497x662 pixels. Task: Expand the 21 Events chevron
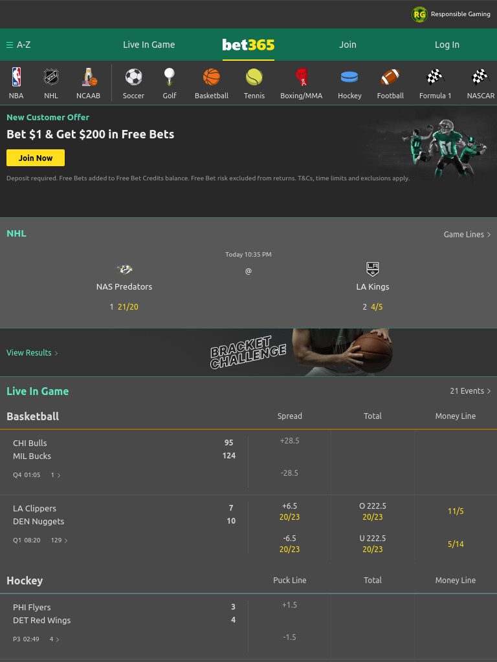[x=489, y=391]
